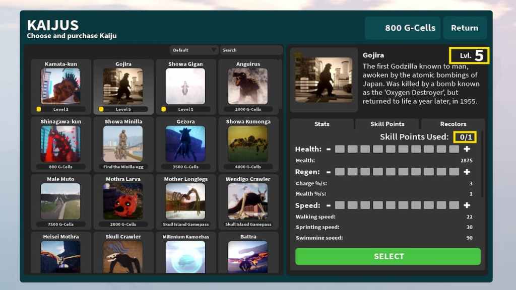Viewport: 516px width, 290px height.
Task: Choose the Showa Gigan kaiju icon
Action: (185, 86)
